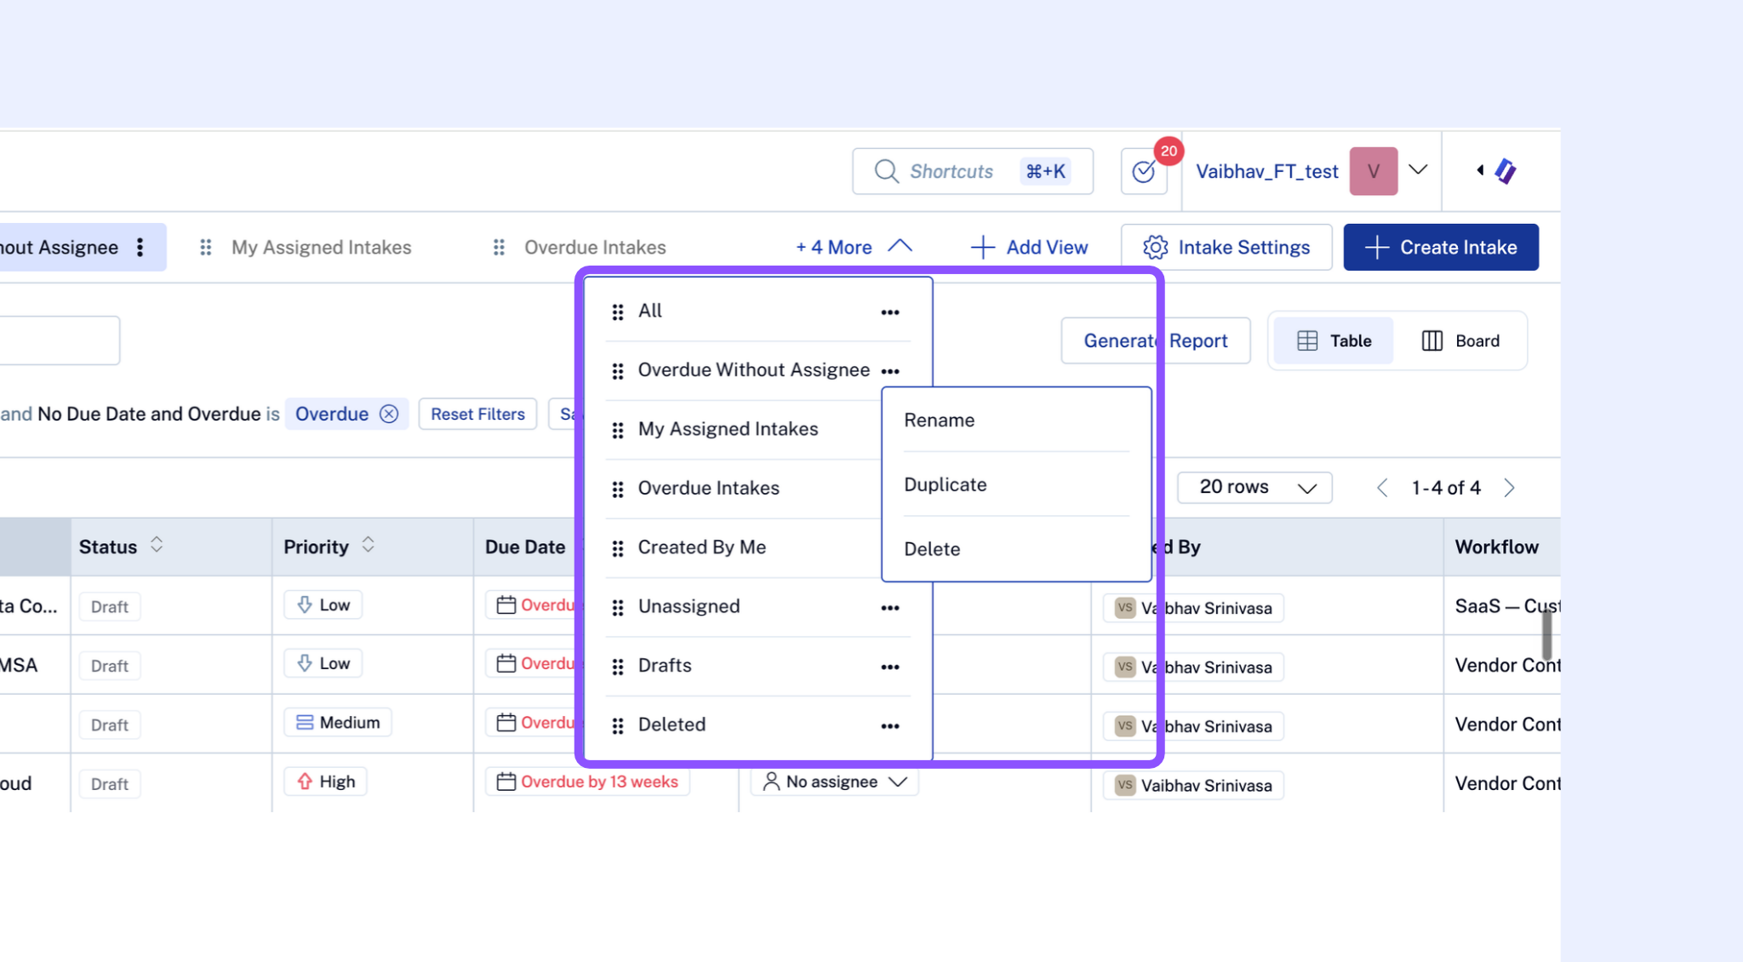The height and width of the screenshot is (962, 1743).
Task: Click the Reset Filters button
Action: (477, 414)
